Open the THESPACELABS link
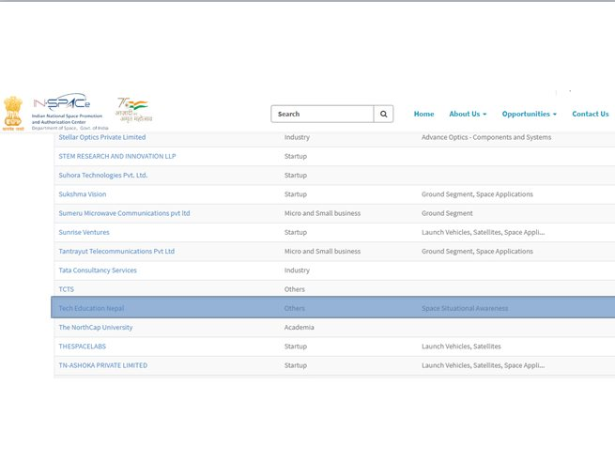 [83, 347]
